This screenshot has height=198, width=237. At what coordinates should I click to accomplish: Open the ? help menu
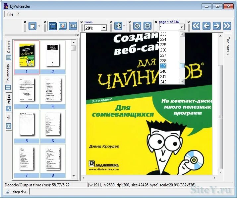18,14
